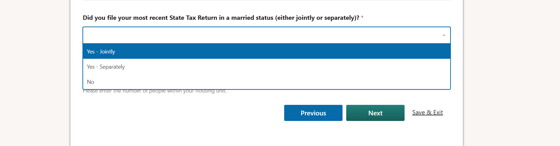The width and height of the screenshot is (560, 146).
Task: Collapse the dropdown using the arrow icon
Action: pos(444,35)
